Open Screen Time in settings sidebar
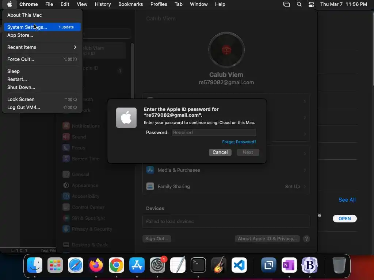Viewport: 374px width, 280px height. [x=81, y=159]
